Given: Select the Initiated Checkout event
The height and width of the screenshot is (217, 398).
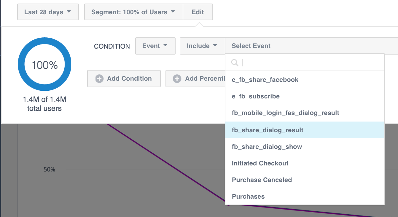Looking at the screenshot, I should pos(260,163).
